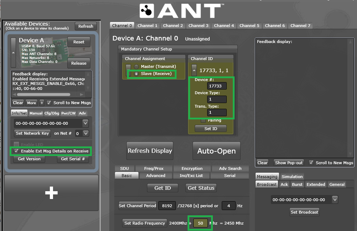The image size is (357, 231).
Task: Toggle the Pairing checkbox
Action: (203, 120)
